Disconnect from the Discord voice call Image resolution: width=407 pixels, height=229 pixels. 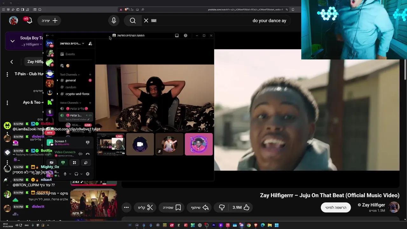[x=88, y=154]
